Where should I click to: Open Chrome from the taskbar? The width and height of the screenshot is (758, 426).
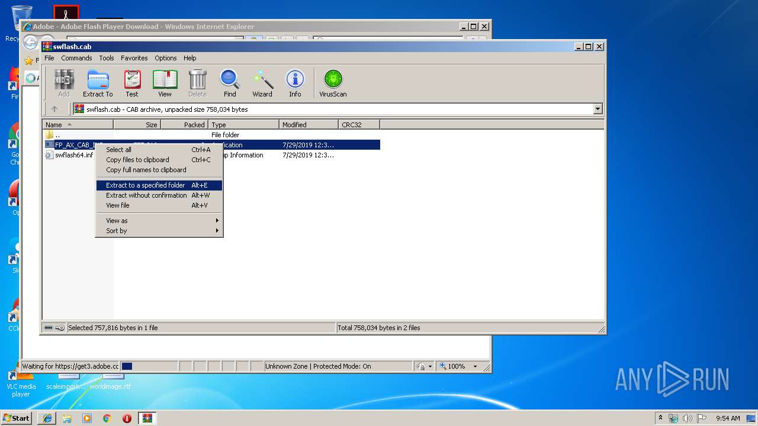pos(107,418)
